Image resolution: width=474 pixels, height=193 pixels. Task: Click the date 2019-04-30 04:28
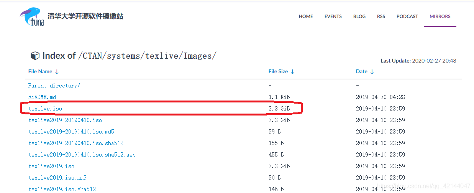[380, 97]
